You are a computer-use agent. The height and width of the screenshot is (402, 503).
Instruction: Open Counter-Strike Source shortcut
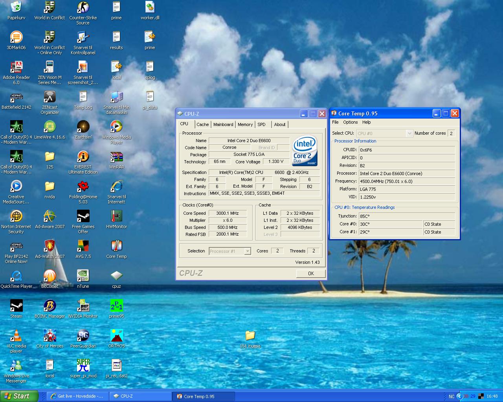(x=83, y=7)
